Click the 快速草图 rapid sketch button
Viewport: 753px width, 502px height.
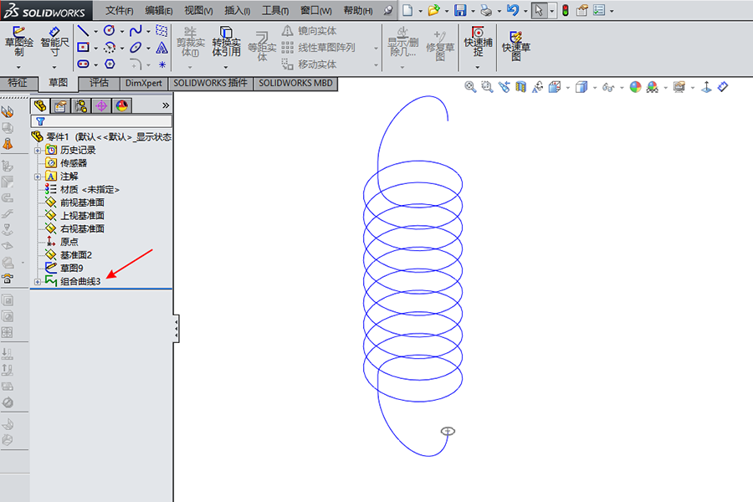point(515,46)
